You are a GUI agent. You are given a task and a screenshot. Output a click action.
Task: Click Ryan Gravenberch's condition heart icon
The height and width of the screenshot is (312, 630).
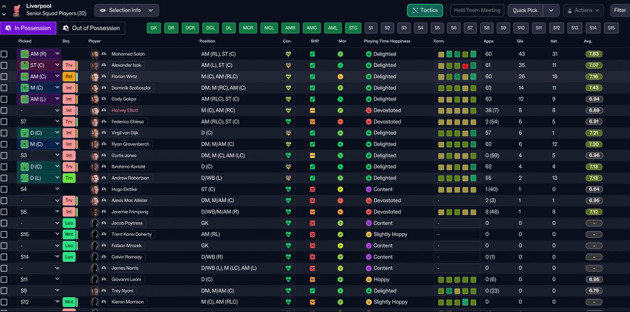288,144
